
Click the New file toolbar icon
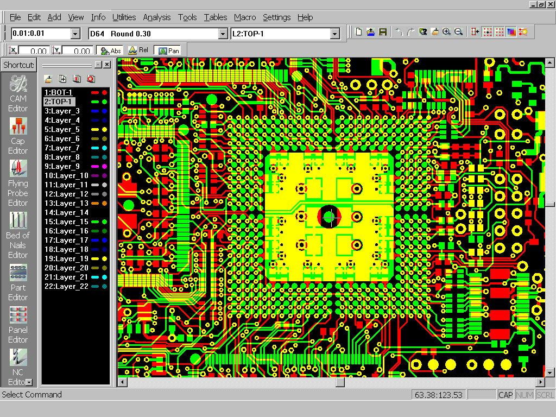coord(358,32)
